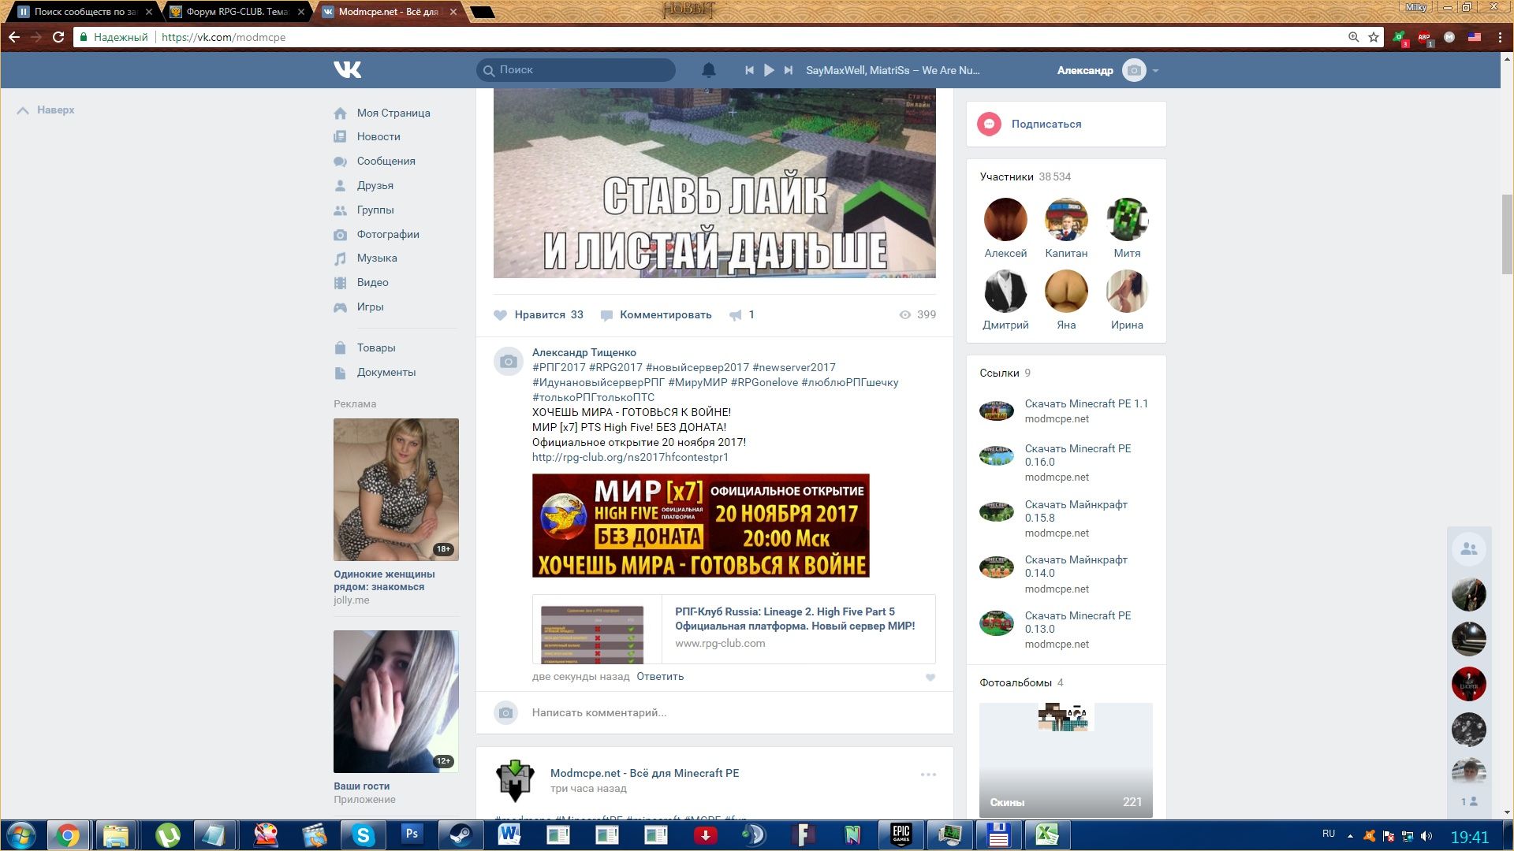Image resolution: width=1514 pixels, height=851 pixels.
Task: Skip to previous track in header player
Action: click(x=749, y=70)
